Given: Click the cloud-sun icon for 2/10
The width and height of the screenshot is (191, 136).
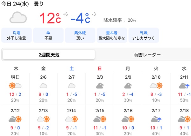Looking at the screenshot, I should pos(156,86).
